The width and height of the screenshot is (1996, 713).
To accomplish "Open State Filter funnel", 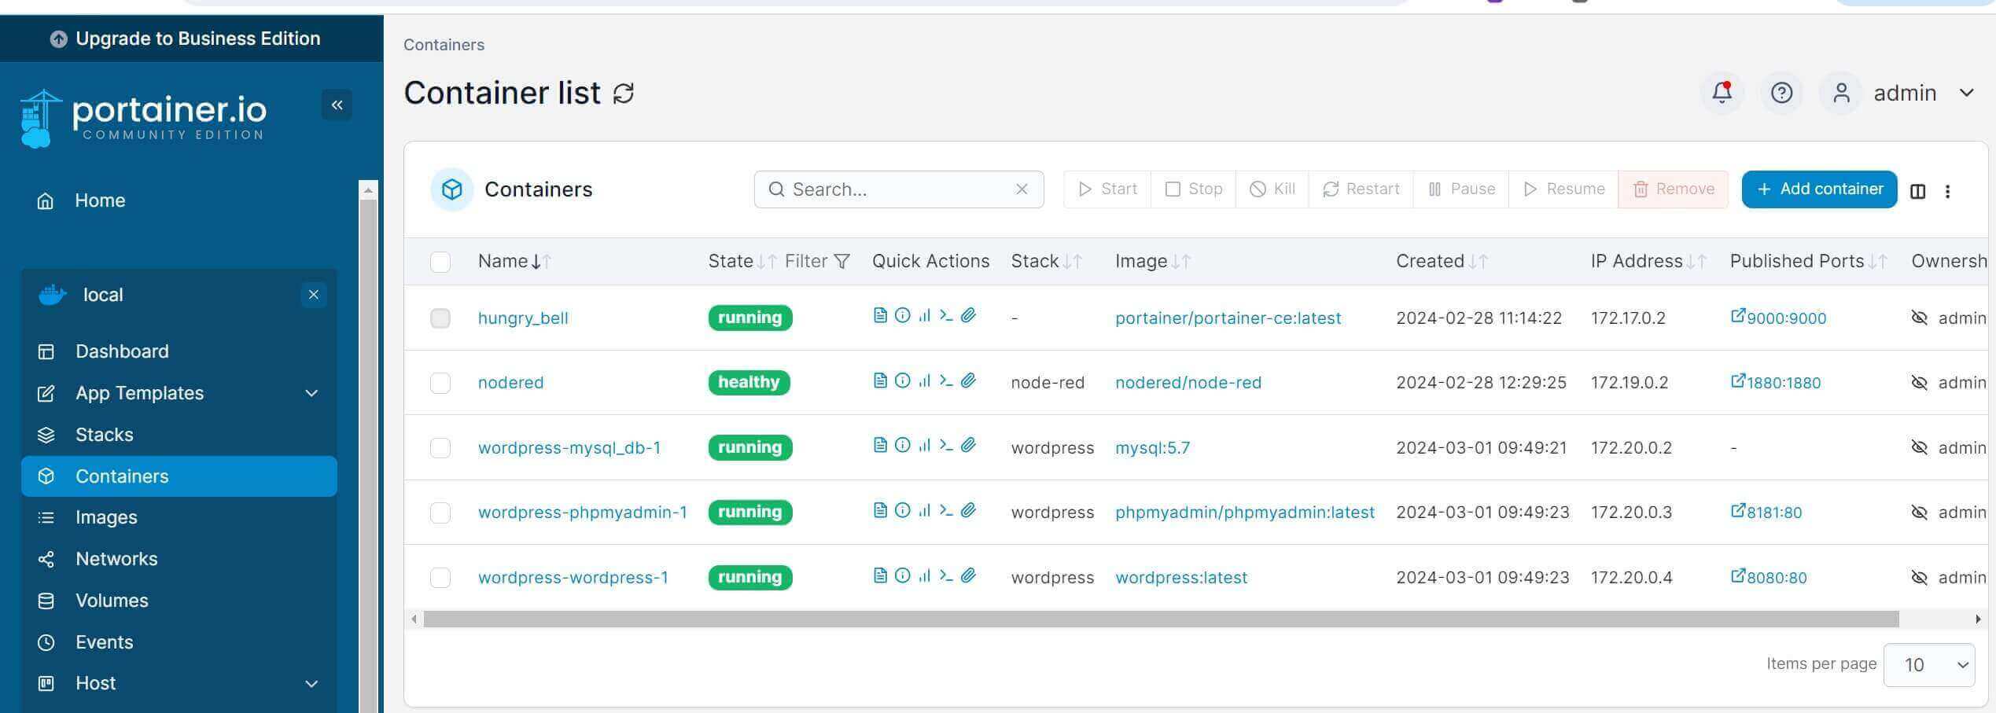I will (x=817, y=261).
